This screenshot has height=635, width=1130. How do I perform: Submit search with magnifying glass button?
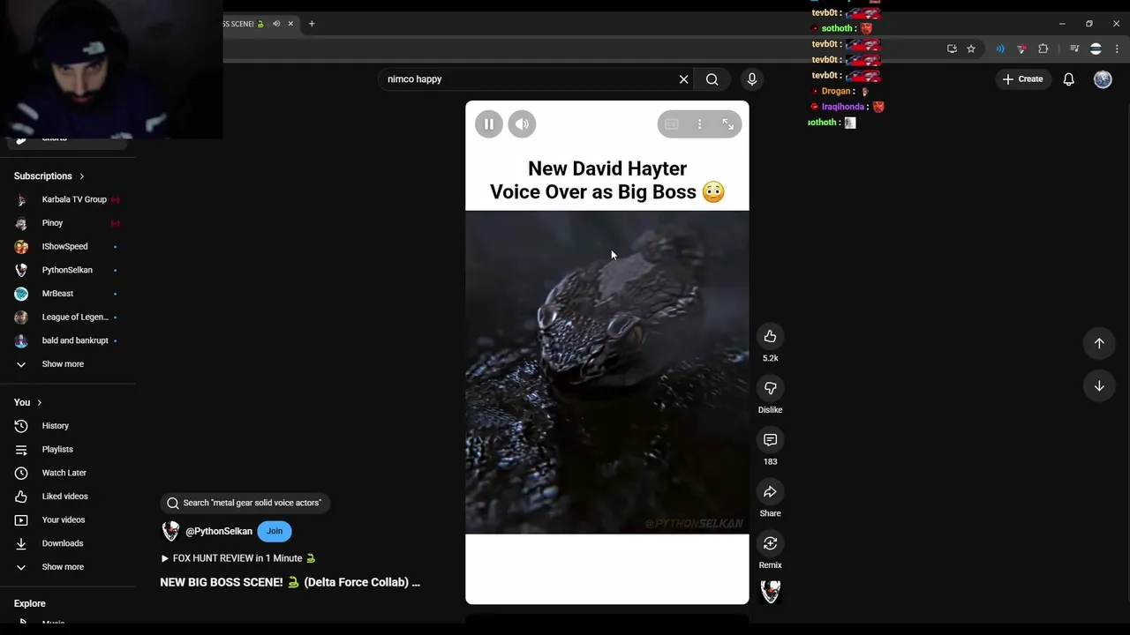[x=712, y=79]
